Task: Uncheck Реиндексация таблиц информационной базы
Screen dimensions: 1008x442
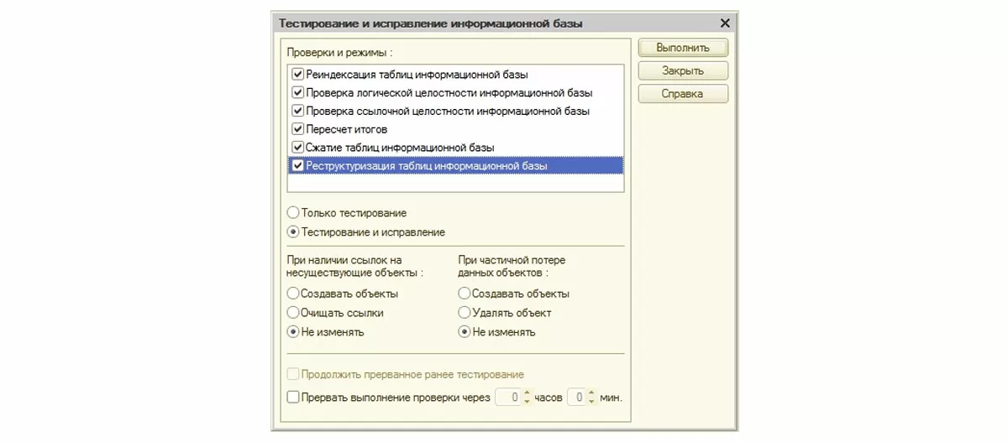Action: coord(297,74)
